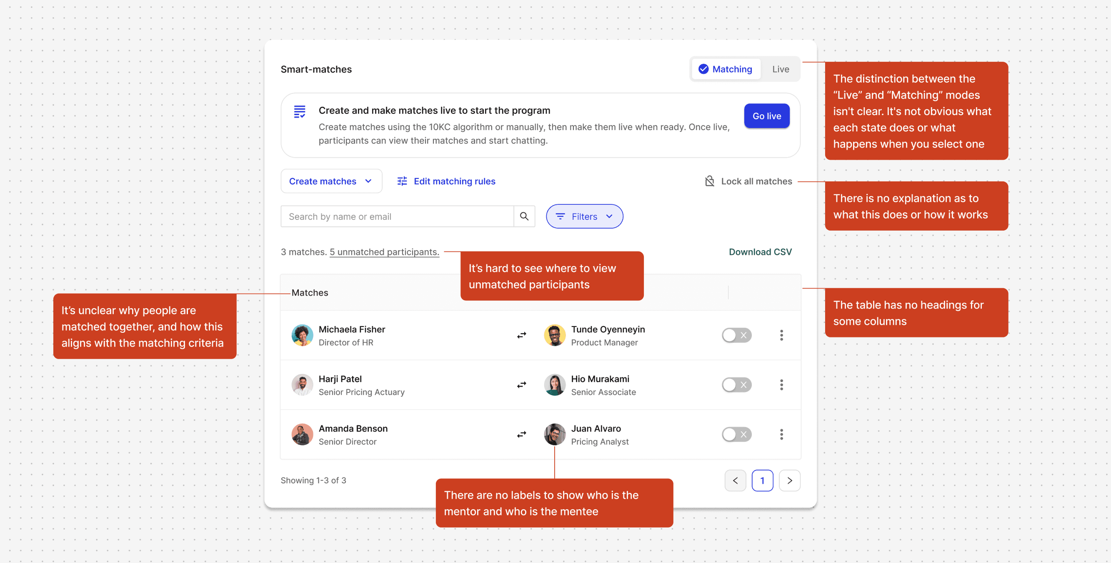Focus the Search by name or email field

point(397,216)
